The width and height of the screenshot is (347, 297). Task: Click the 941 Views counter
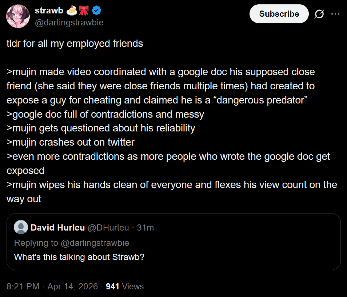pyautogui.click(x=124, y=286)
